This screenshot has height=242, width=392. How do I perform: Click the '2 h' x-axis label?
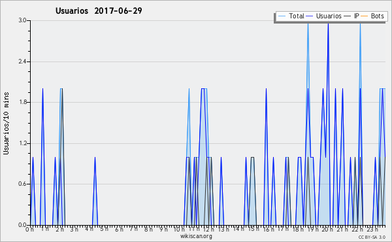59,229
